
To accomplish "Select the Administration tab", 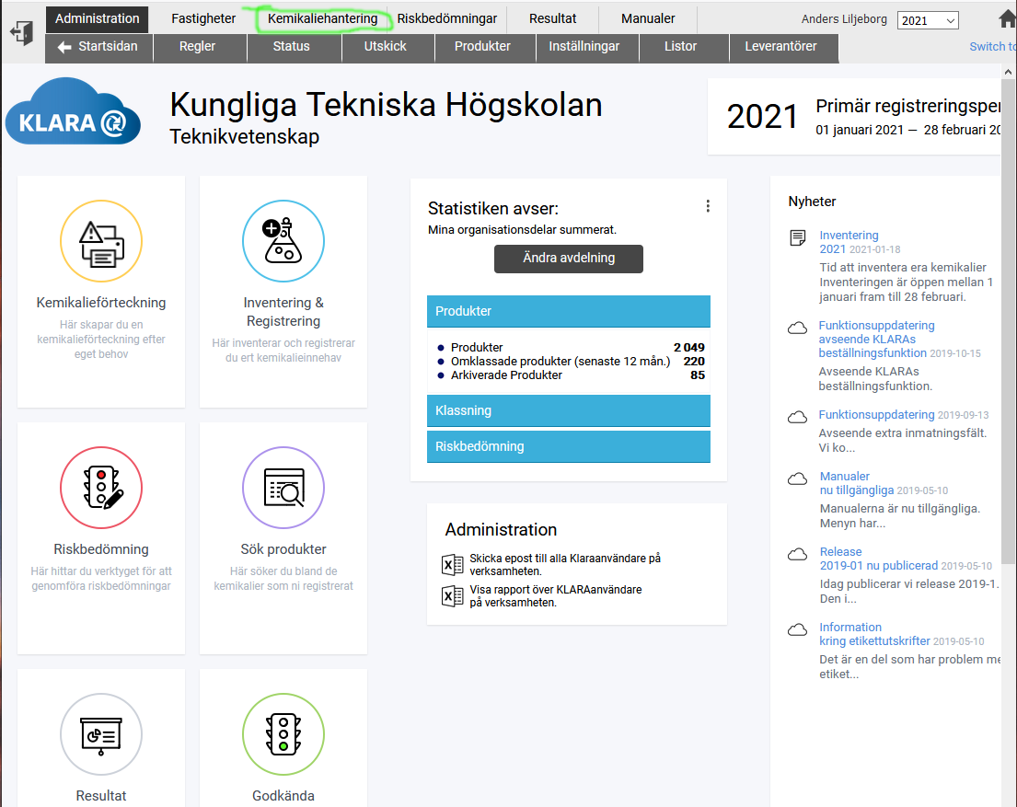I will click(98, 18).
